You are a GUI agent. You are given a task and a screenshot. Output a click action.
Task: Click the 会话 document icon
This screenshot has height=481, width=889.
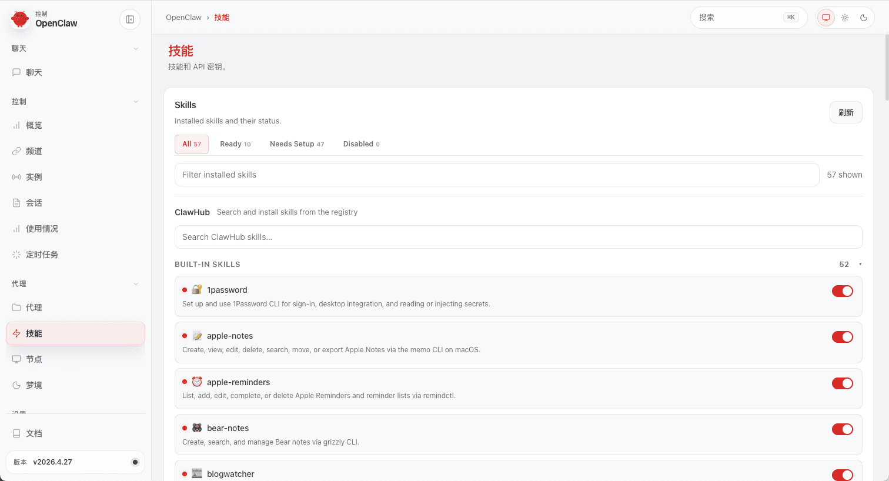tap(16, 203)
